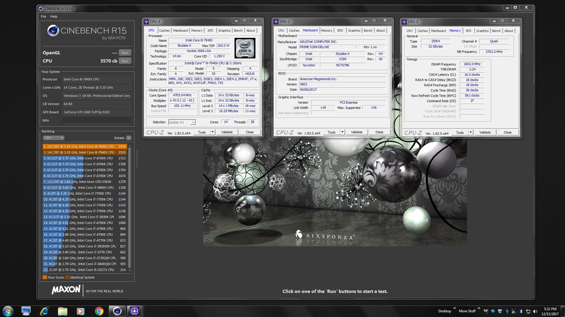Image resolution: width=565 pixels, height=317 pixels.
Task: Switch to CPU-Z taskbar icon
Action: point(134,311)
